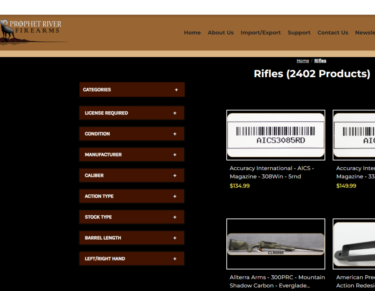
Task: Open the Home navigation menu item
Action: pyautogui.click(x=192, y=33)
